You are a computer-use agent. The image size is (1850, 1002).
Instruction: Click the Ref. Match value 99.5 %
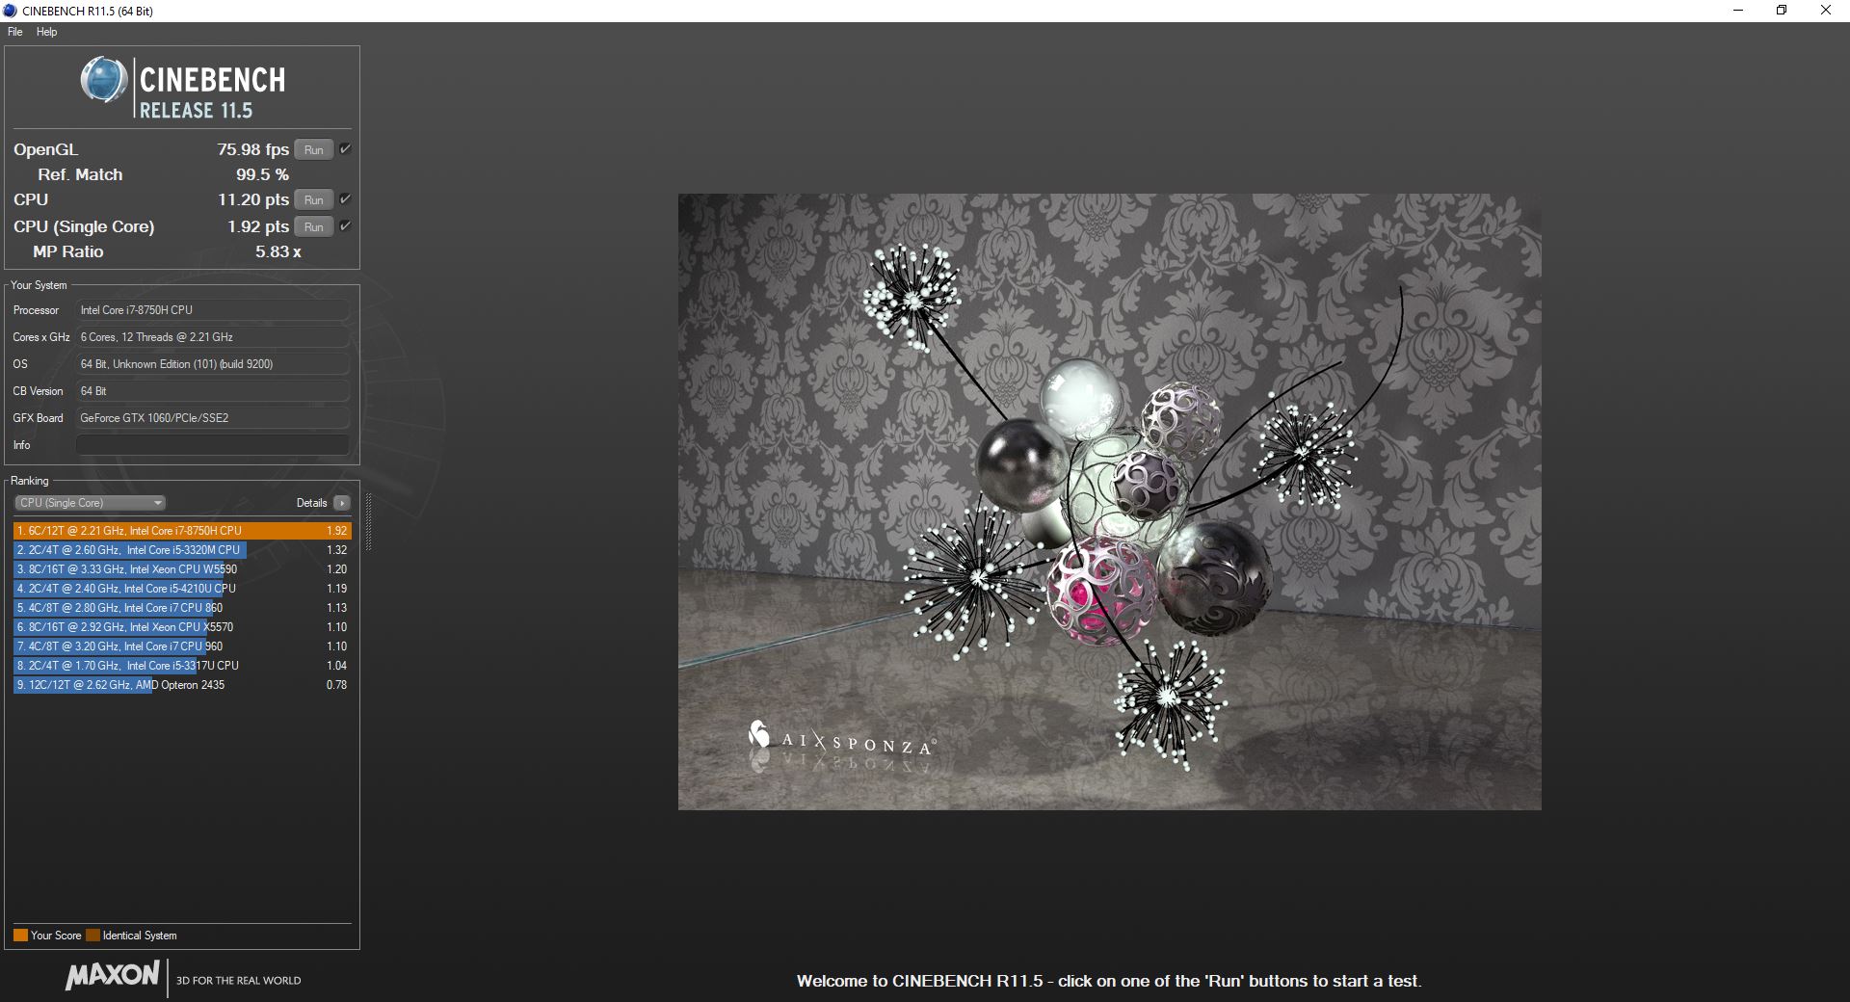tap(262, 174)
